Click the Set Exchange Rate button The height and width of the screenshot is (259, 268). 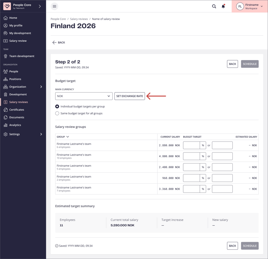pyautogui.click(x=130, y=96)
